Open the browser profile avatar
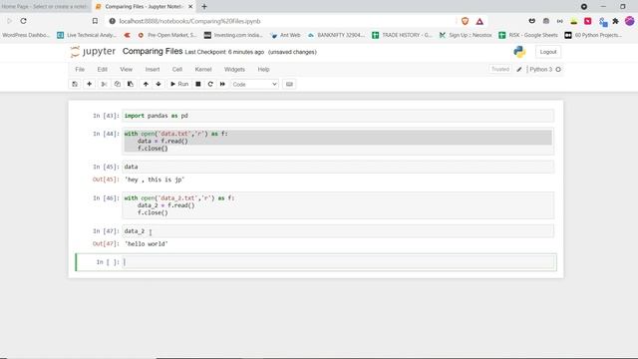The image size is (638, 359). 629,21
